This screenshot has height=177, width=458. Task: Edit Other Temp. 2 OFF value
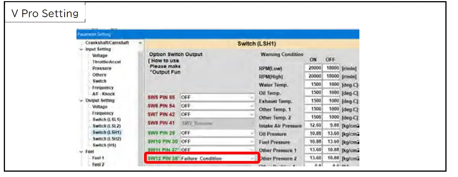click(332, 117)
